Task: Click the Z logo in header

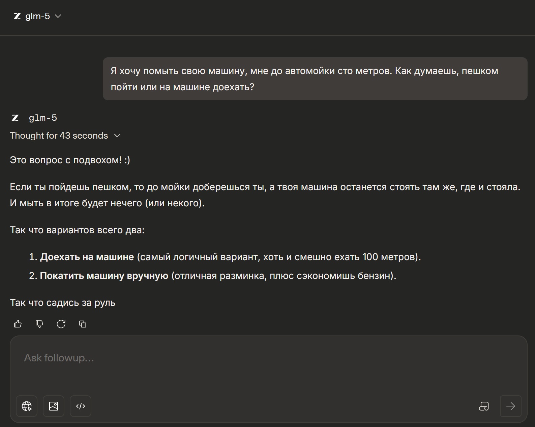Action: pos(17,16)
